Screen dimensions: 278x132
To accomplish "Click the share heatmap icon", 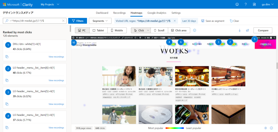I will click(x=248, y=30).
